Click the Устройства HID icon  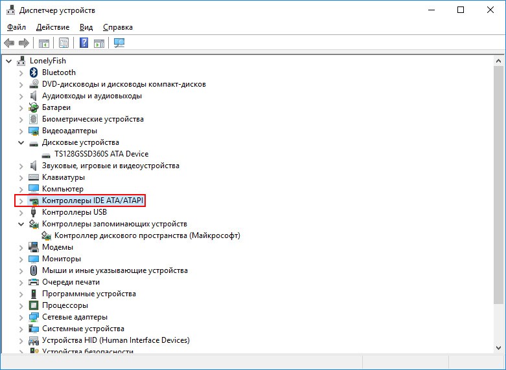pos(34,340)
